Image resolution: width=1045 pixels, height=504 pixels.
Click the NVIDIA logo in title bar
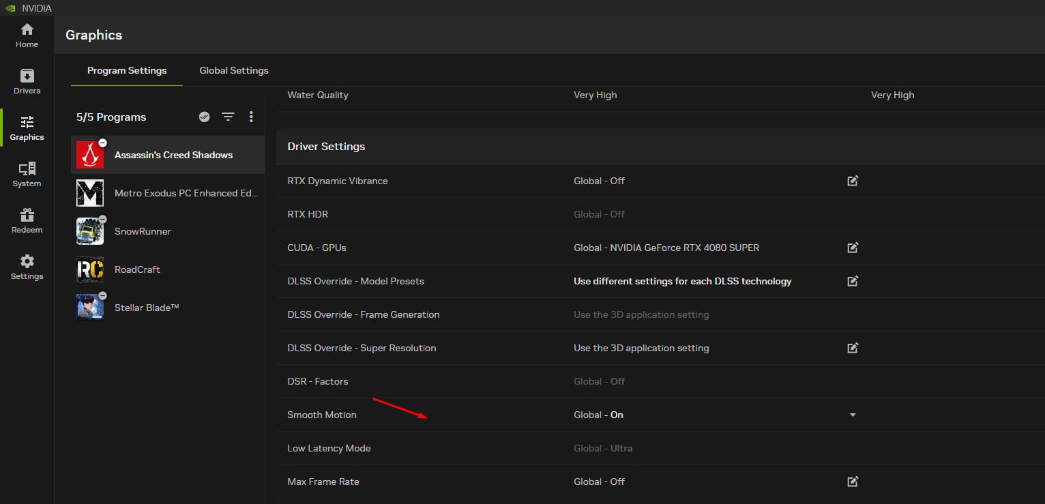click(10, 8)
